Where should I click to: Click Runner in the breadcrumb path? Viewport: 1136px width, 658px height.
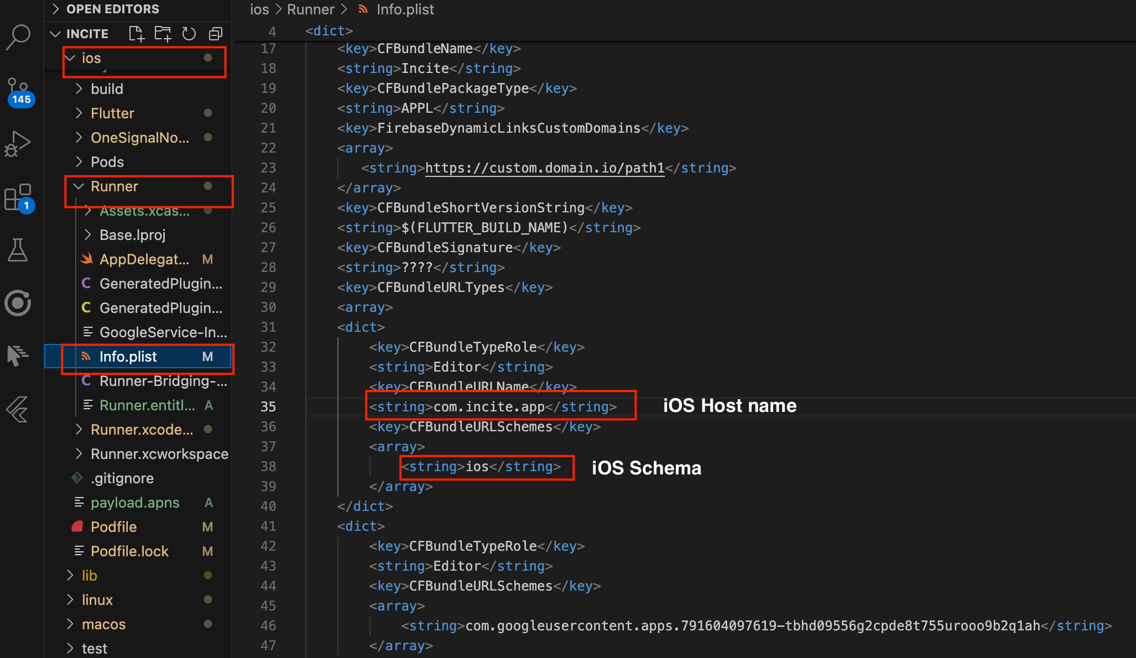310,9
